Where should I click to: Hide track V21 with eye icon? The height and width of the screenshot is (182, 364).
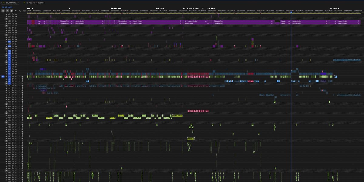[x=16, y=28]
